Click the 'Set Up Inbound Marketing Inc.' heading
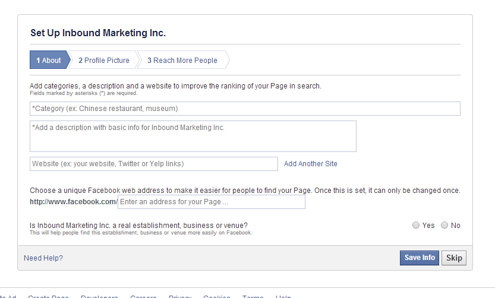495x298 pixels. point(98,33)
